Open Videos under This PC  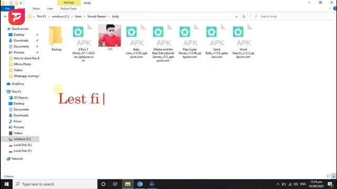tap(18, 133)
